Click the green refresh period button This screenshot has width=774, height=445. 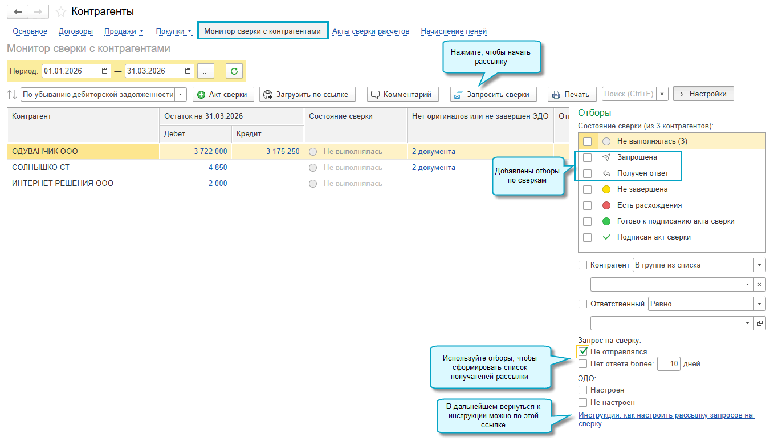(234, 71)
